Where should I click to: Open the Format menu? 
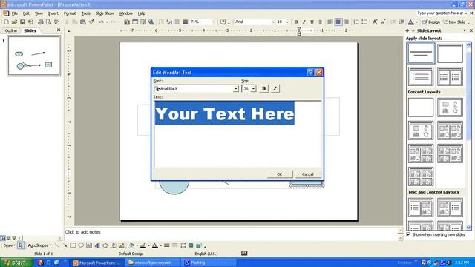[x=70, y=13]
